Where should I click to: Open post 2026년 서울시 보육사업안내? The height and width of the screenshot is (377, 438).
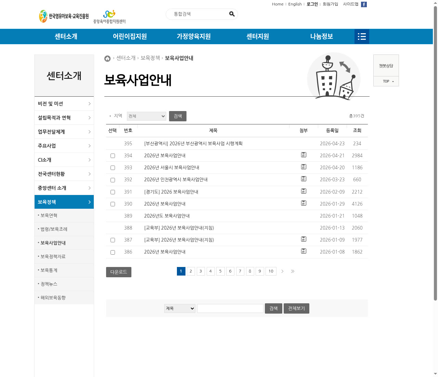pyautogui.click(x=171, y=168)
